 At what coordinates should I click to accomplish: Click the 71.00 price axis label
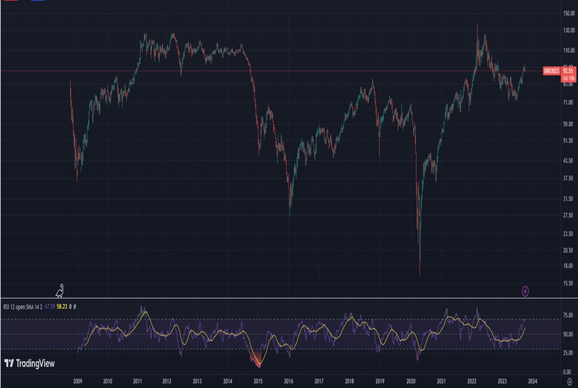pyautogui.click(x=568, y=102)
